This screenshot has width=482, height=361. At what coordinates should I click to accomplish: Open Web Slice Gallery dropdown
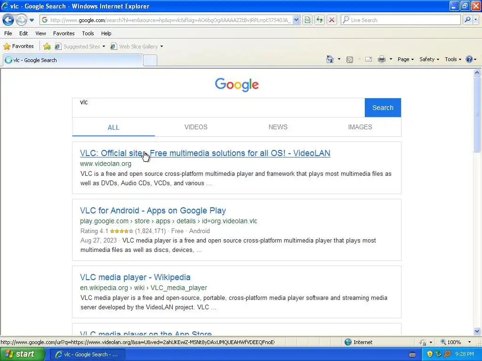[137, 47]
